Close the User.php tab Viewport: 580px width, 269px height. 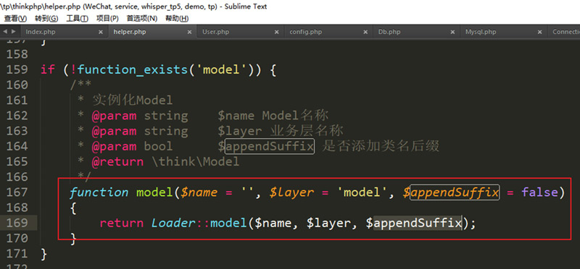(x=277, y=32)
